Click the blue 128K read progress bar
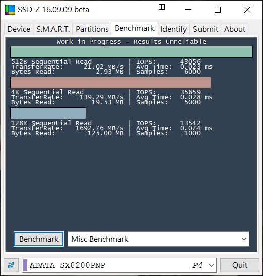The height and width of the screenshot is (276, 263). coord(48,113)
